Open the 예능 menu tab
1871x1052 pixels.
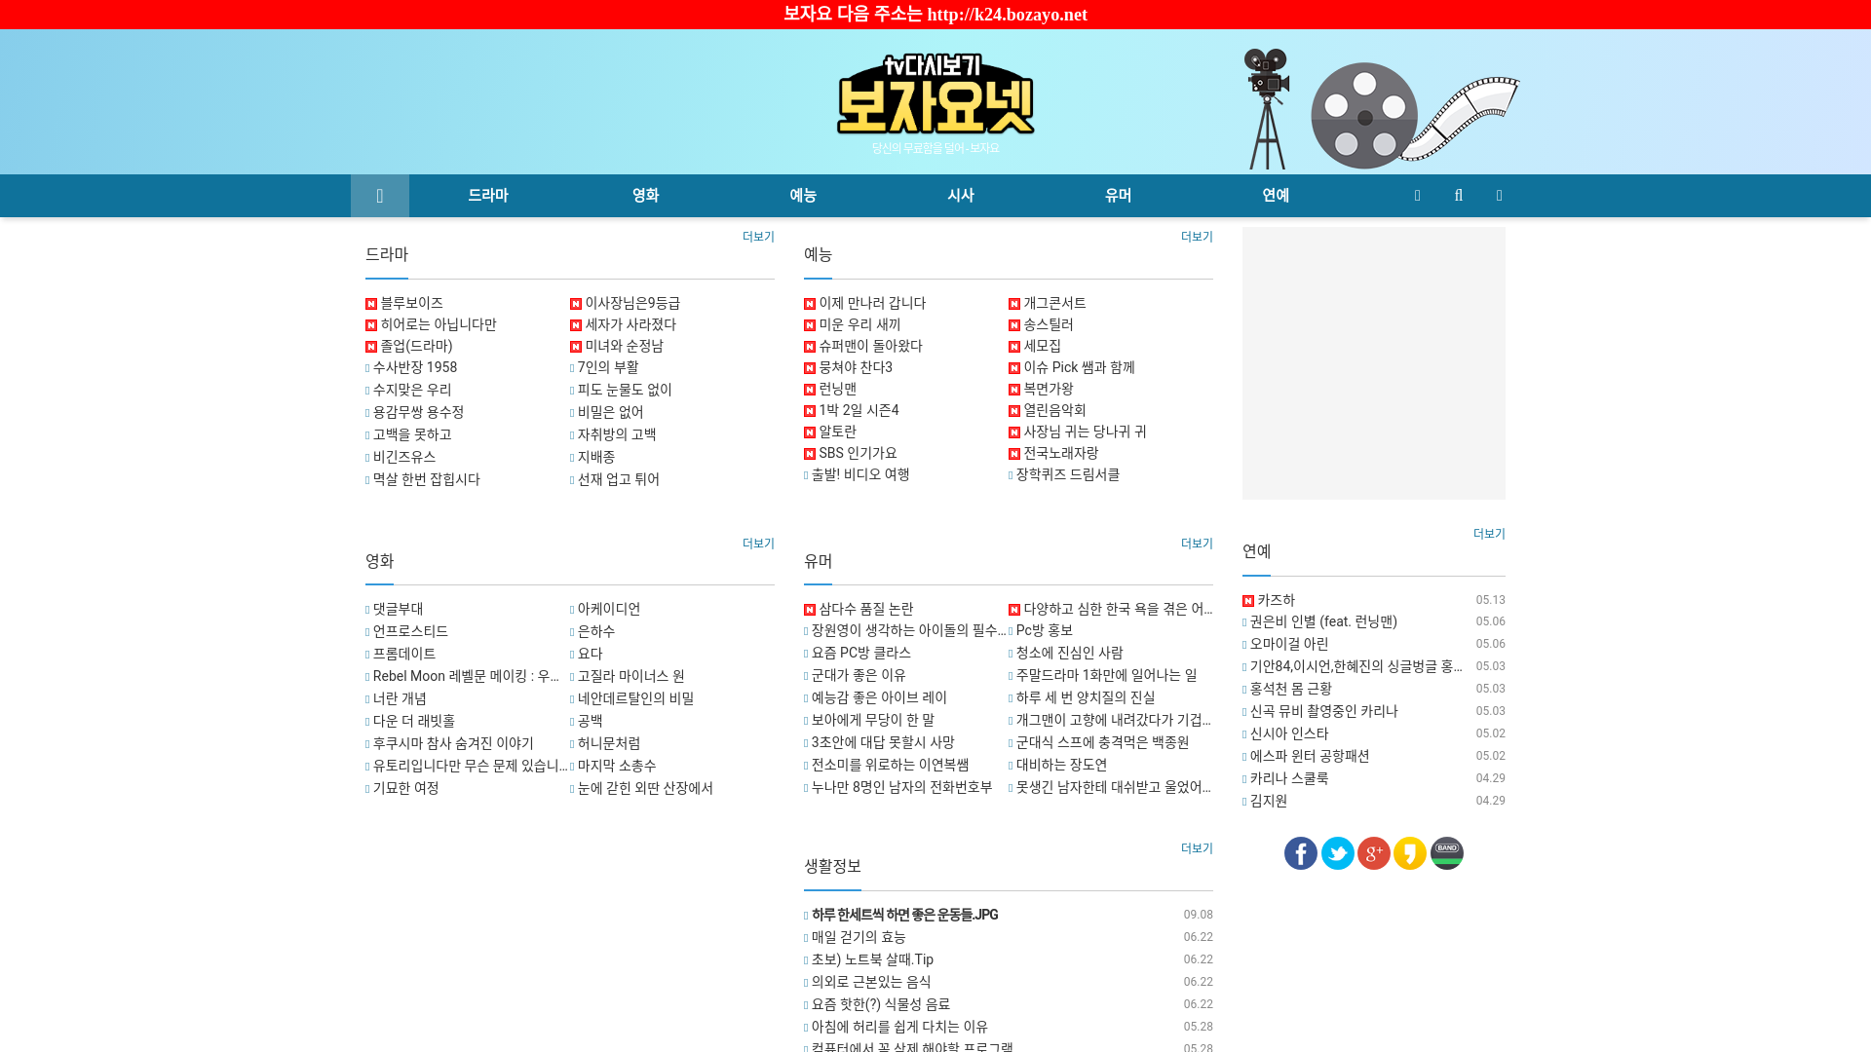point(803,196)
